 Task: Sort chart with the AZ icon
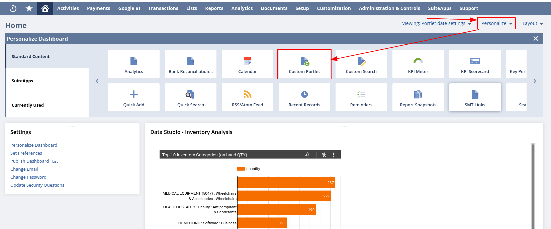[307, 155]
